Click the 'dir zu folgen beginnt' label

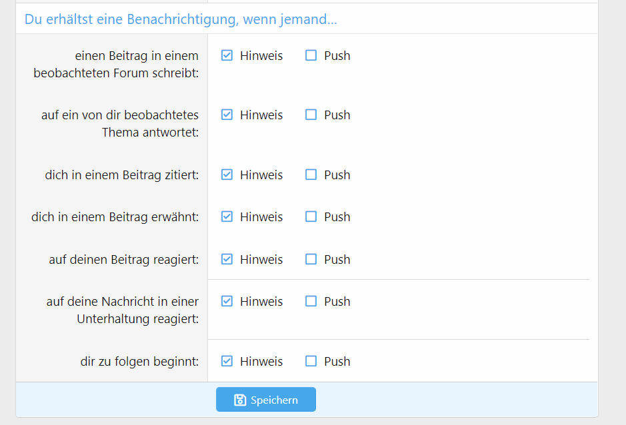[139, 362]
